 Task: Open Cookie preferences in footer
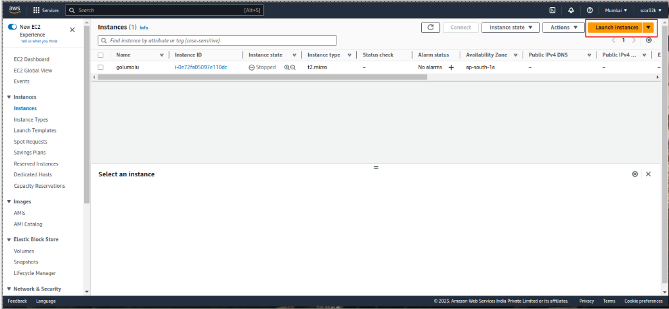tap(643, 301)
